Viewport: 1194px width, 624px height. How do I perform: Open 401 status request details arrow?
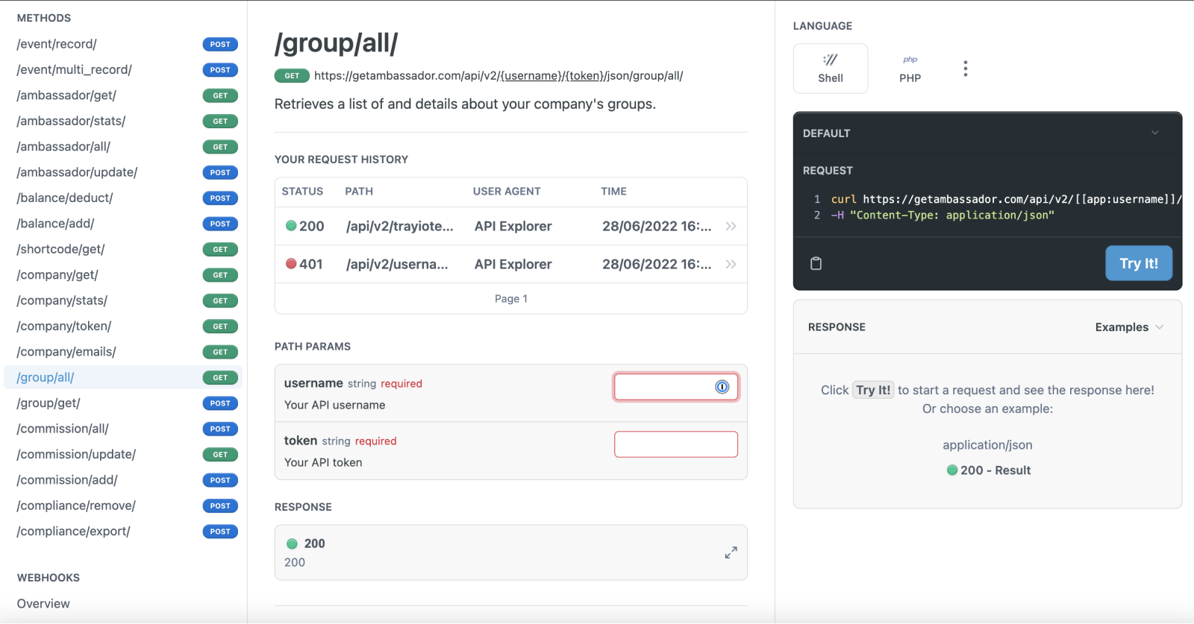pyautogui.click(x=731, y=264)
